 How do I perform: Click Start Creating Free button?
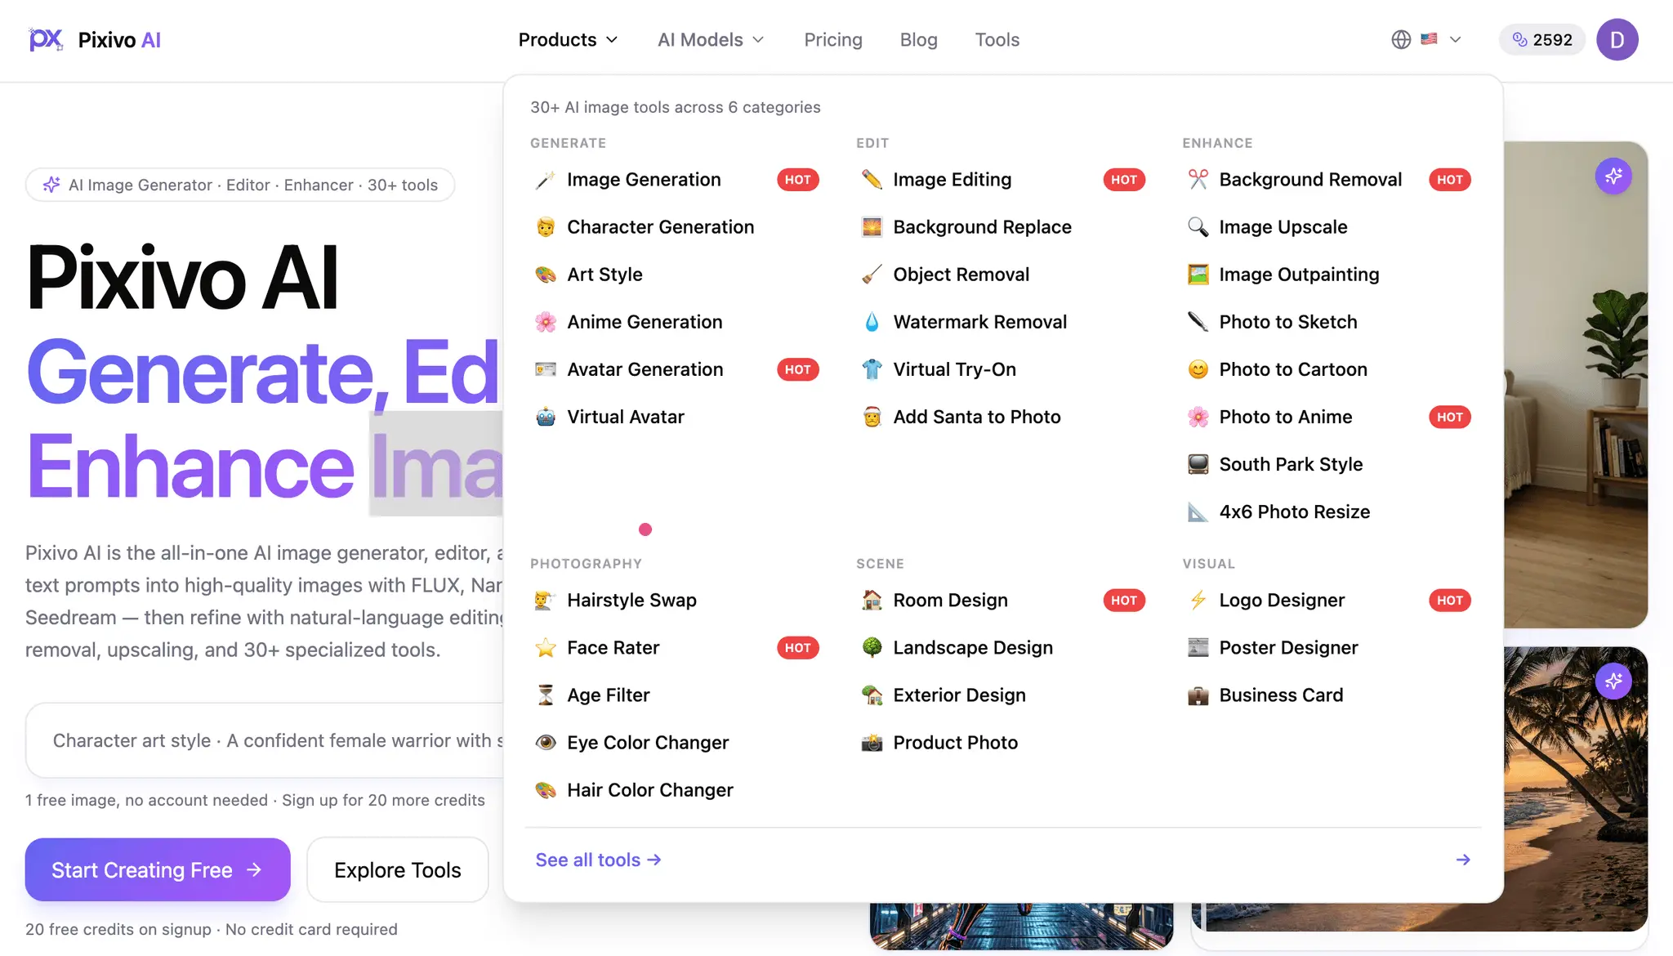pyautogui.click(x=158, y=870)
